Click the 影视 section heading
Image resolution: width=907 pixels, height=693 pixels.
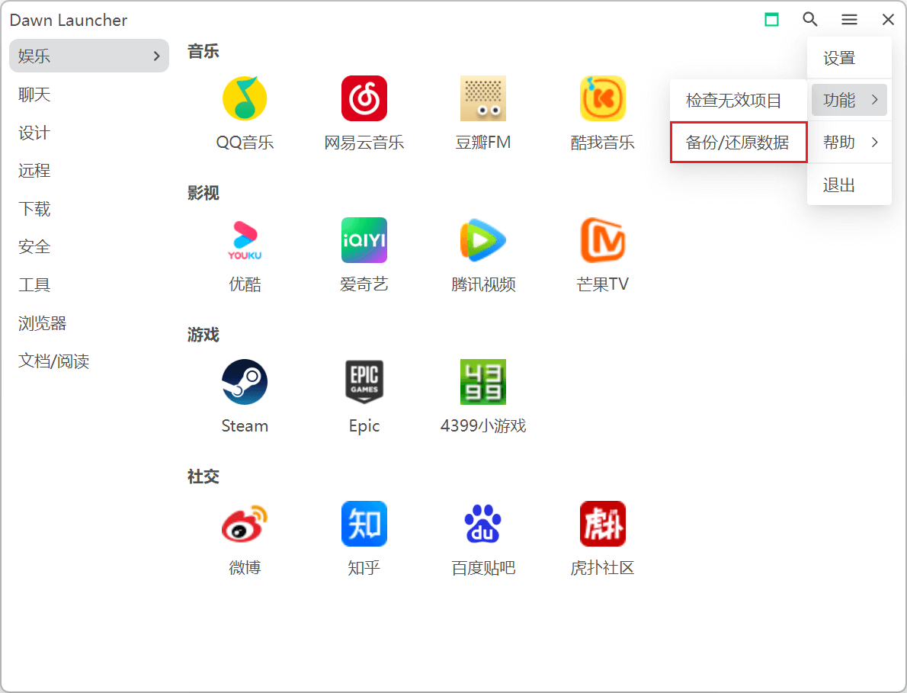(203, 193)
